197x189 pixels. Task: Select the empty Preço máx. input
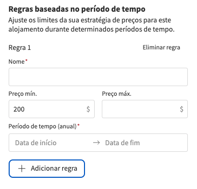[x=145, y=109]
